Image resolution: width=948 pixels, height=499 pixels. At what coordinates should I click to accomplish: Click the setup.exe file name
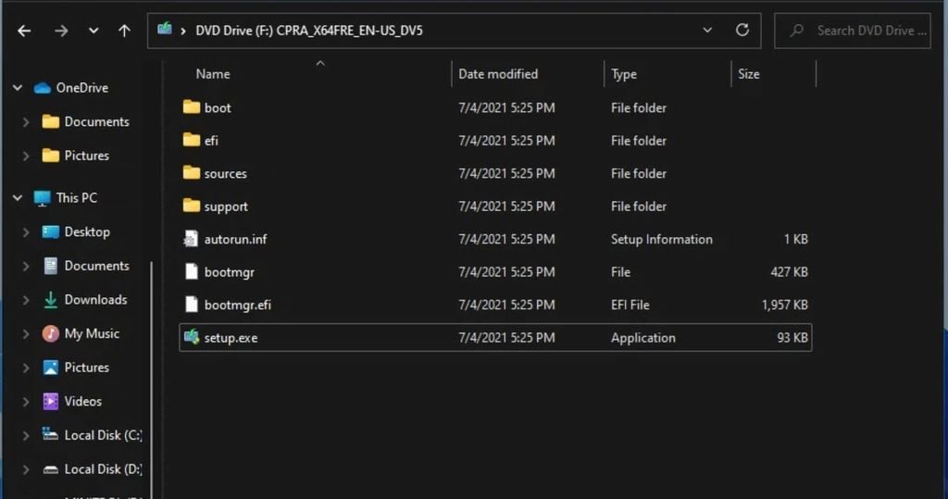tap(231, 338)
